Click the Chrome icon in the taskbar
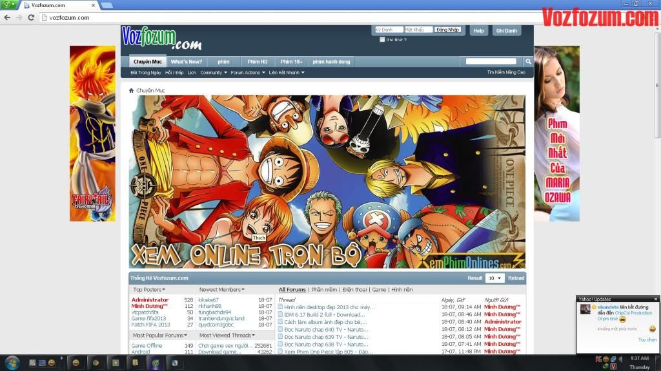661x371 pixels. coord(96,363)
